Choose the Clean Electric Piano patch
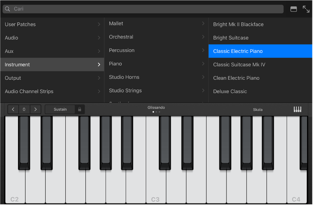Viewport: 313px width, 205px height. point(236,78)
